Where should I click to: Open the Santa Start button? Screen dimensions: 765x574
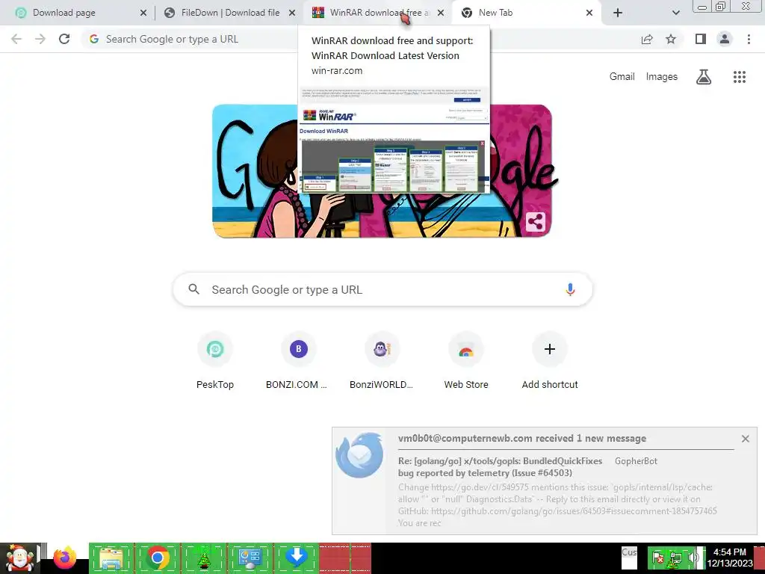[19, 558]
